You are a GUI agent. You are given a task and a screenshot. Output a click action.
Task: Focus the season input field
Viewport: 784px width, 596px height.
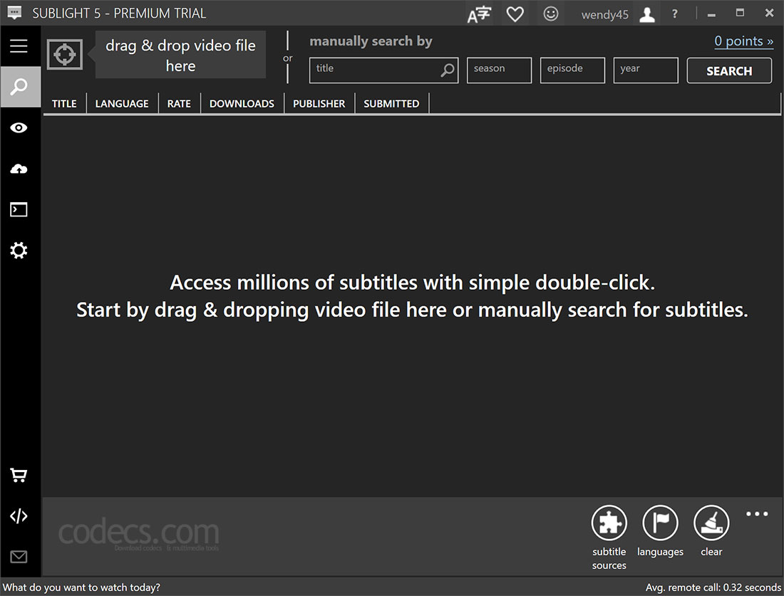[x=499, y=70]
